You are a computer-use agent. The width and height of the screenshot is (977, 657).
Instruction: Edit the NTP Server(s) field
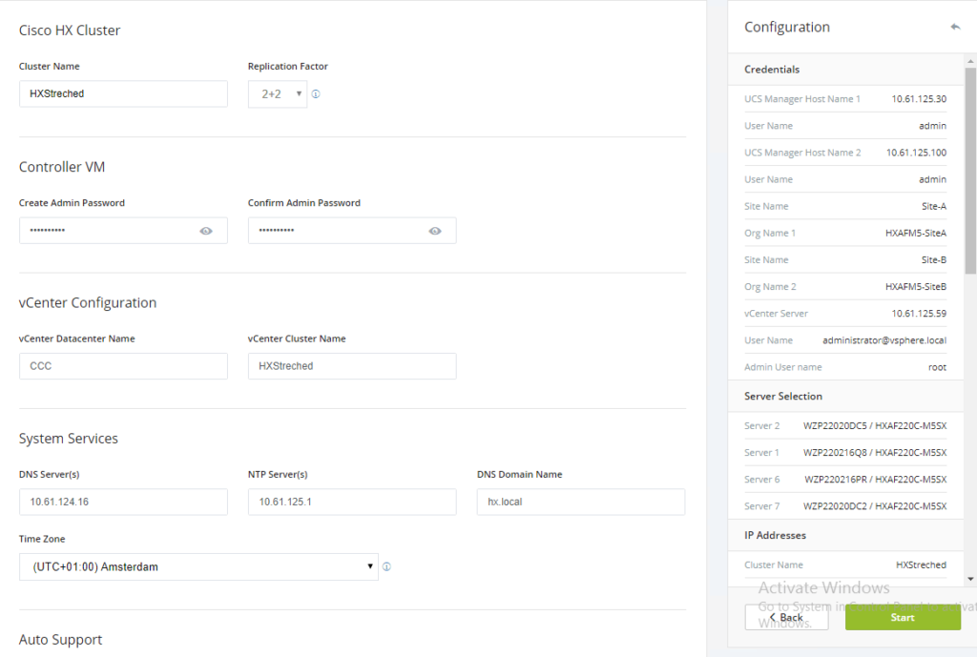(x=352, y=502)
